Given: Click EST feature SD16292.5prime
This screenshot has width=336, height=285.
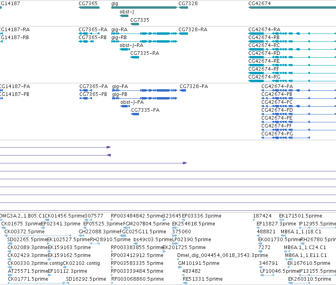Looking at the screenshot, I should (68, 283).
